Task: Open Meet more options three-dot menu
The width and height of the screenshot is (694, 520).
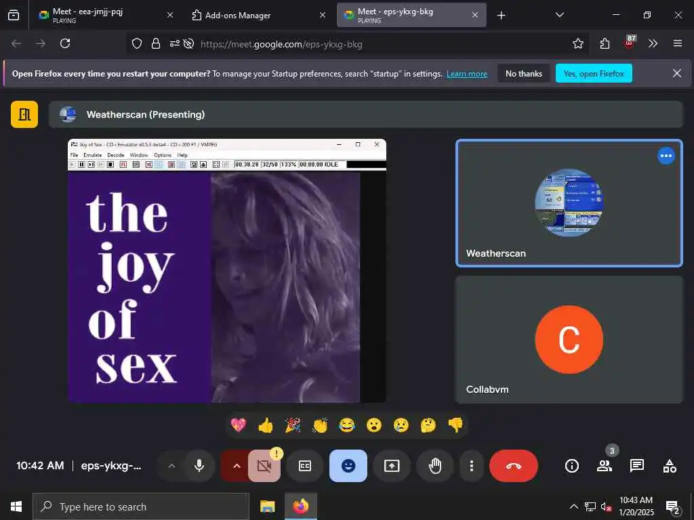Action: click(x=472, y=466)
